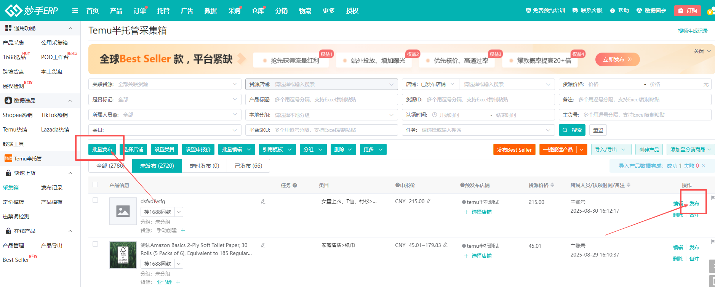Switch to the 已发布 (66) tab
The width and height of the screenshot is (715, 287).
pos(248,166)
